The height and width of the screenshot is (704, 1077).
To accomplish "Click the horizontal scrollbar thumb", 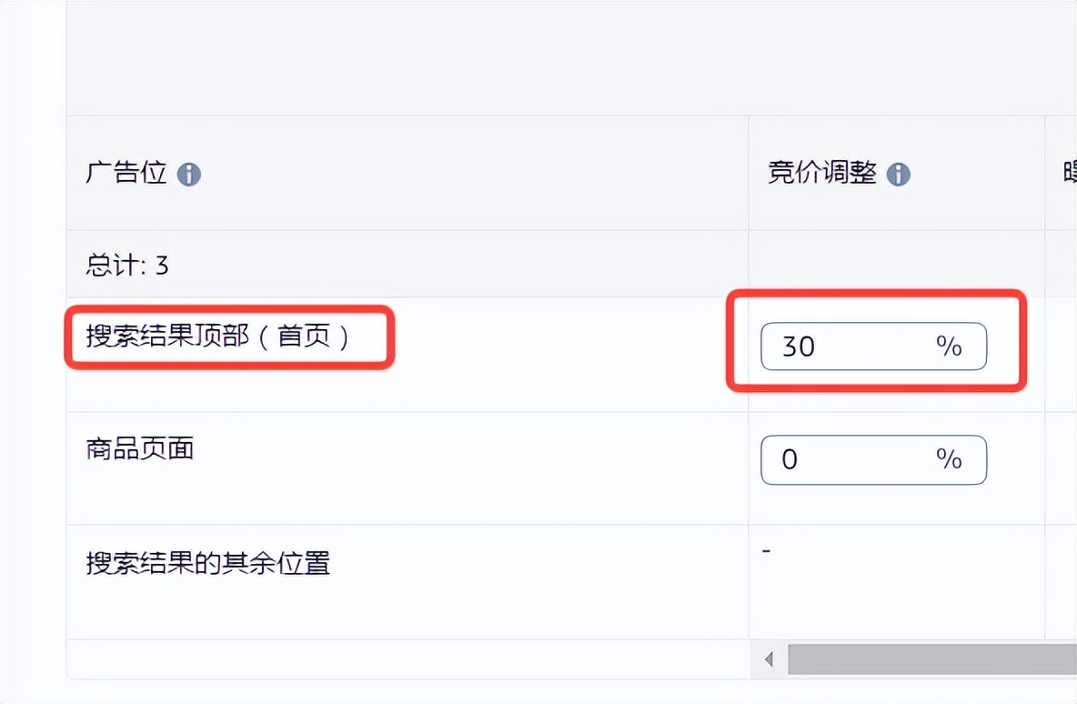I will coord(932,659).
